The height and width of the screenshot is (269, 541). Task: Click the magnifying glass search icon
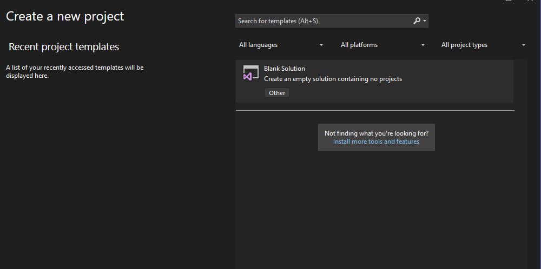[x=417, y=21]
